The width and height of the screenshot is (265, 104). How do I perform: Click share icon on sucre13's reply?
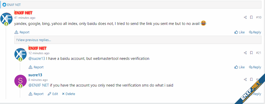[245, 79]
